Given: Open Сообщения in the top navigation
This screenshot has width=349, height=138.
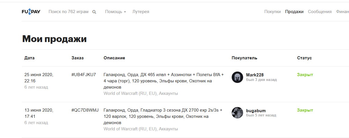Looking at the screenshot, I should coord(320,12).
